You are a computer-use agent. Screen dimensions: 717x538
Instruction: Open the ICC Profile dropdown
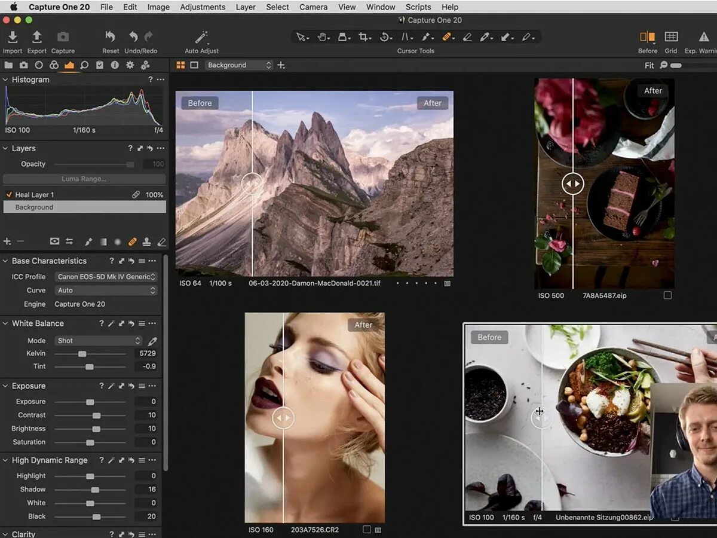[x=106, y=277]
